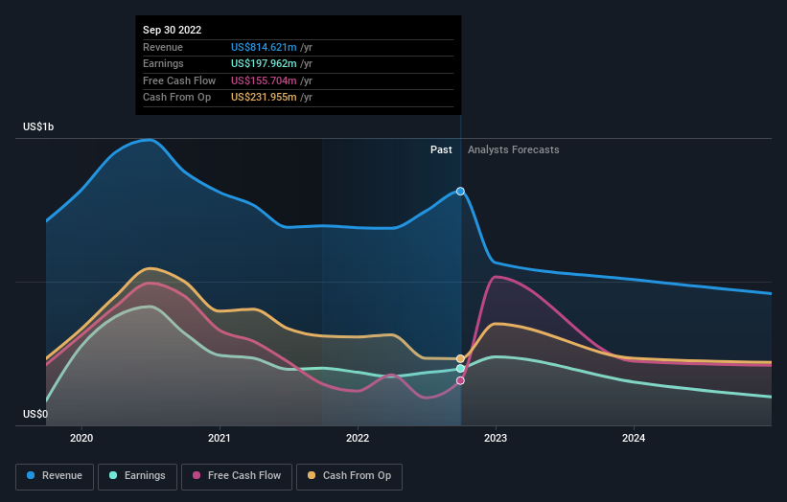The height and width of the screenshot is (502, 787).
Task: Toggle the Revenue legend series
Action: click(55, 476)
